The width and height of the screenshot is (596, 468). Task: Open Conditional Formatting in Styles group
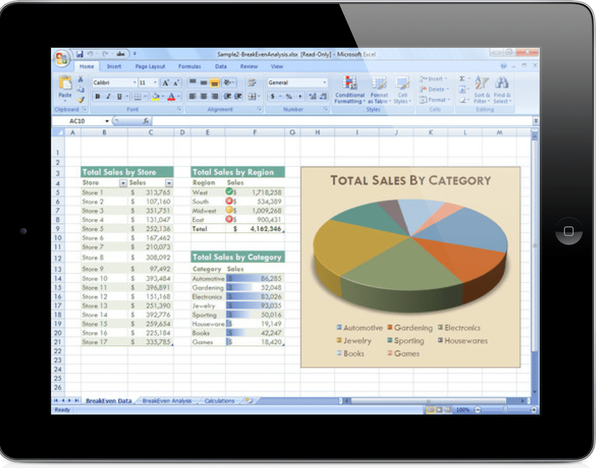350,89
